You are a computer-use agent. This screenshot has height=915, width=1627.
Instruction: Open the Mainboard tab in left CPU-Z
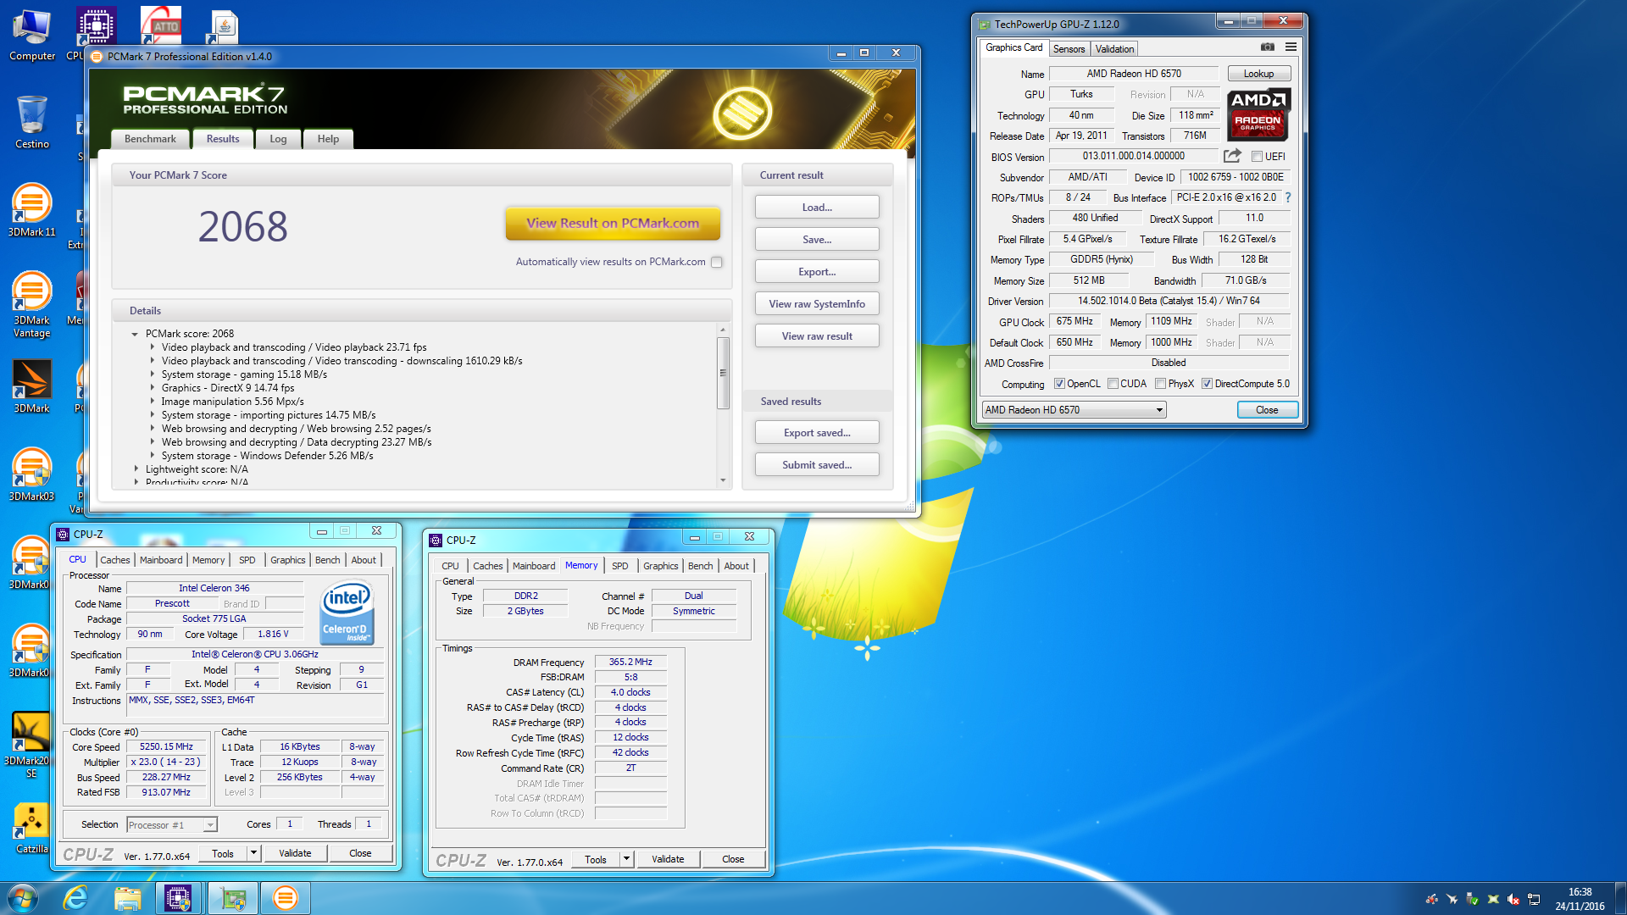[x=161, y=560]
